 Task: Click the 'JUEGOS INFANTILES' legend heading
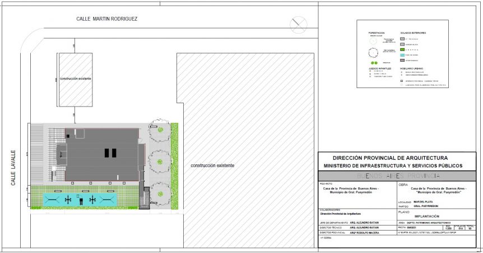click(380, 68)
